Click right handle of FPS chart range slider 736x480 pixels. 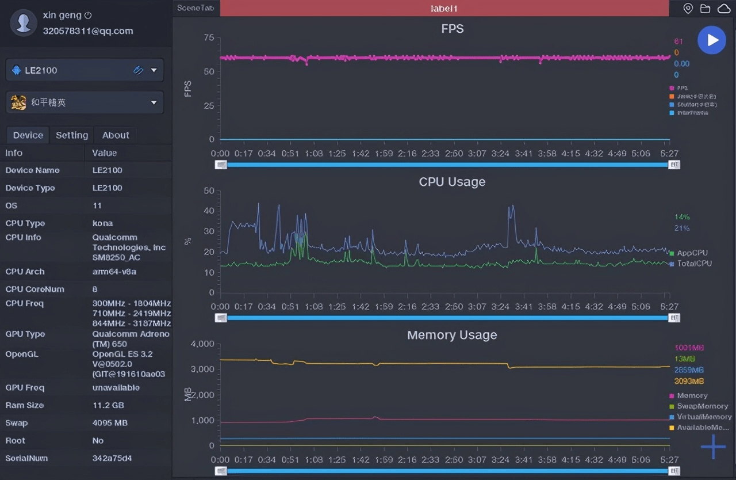tap(674, 165)
